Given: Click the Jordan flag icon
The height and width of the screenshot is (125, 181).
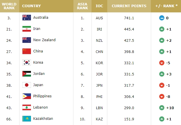Looking at the screenshot, I should click(x=27, y=74).
